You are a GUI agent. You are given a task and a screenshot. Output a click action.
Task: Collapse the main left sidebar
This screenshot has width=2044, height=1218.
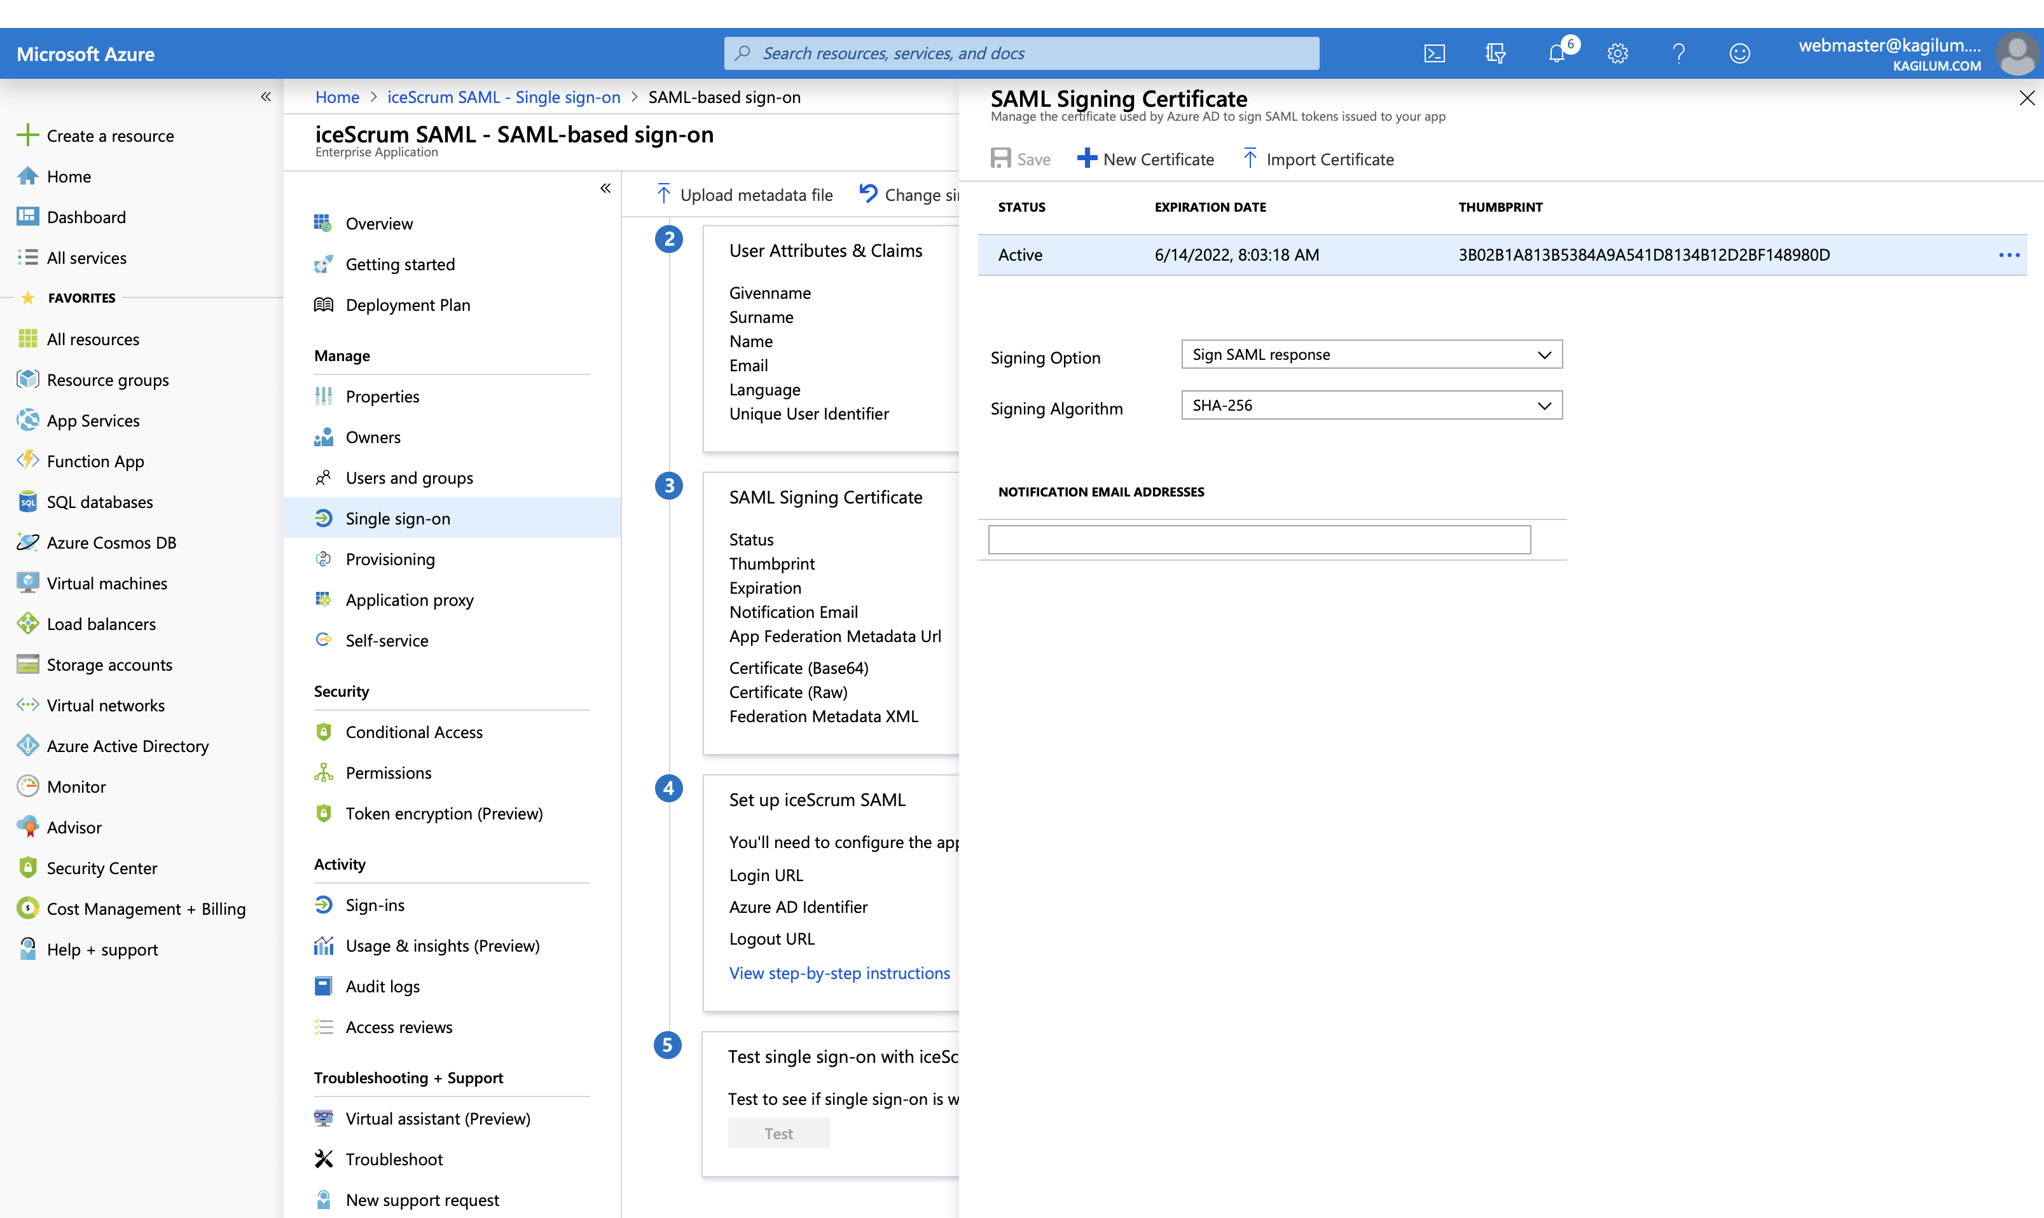266,97
